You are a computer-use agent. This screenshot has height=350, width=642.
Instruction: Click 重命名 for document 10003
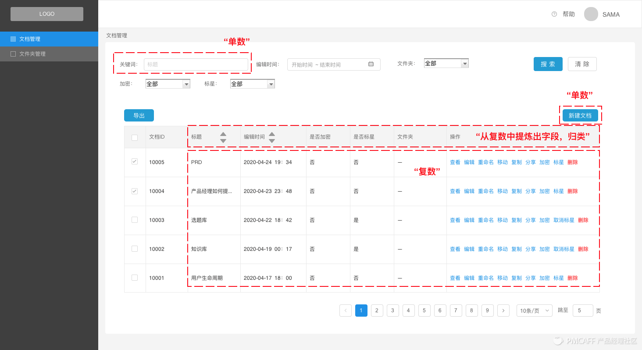click(486, 220)
